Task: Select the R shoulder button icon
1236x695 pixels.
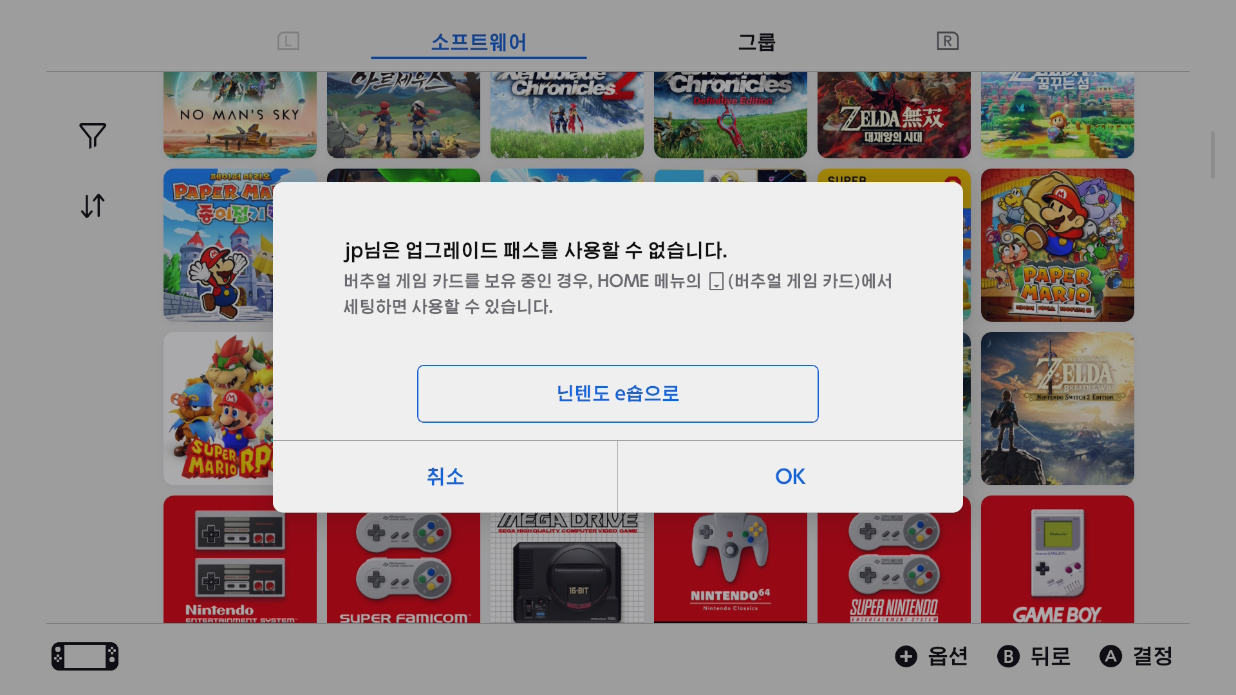Action: (x=948, y=41)
